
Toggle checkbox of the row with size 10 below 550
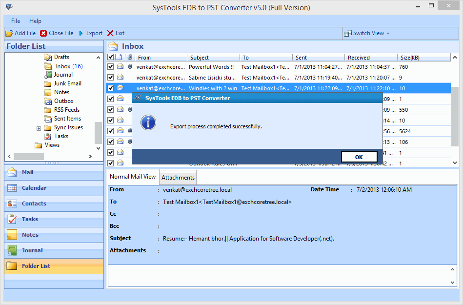pyautogui.click(x=110, y=120)
